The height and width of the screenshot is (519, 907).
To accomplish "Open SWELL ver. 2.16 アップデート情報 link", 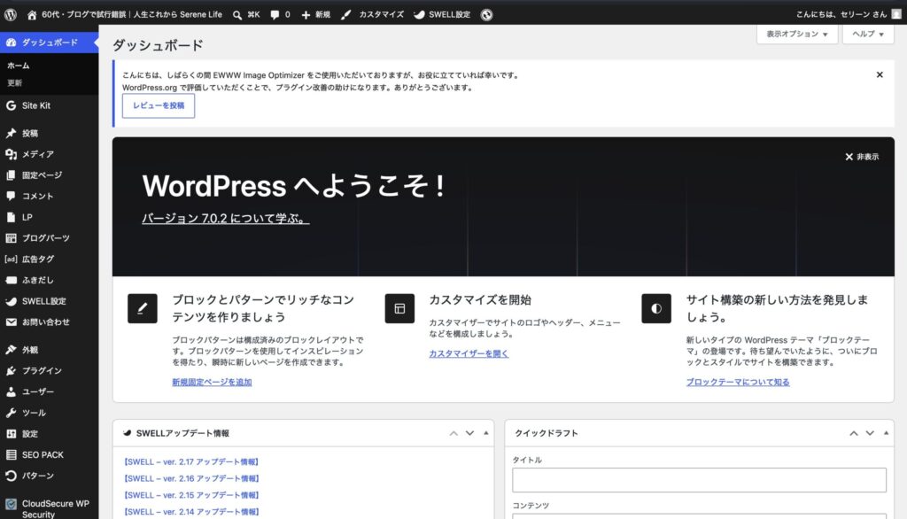I will 191,478.
